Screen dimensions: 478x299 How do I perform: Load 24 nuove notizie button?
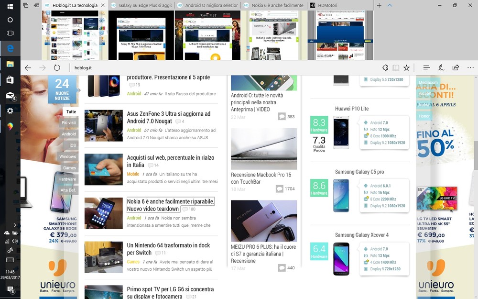pos(62,90)
